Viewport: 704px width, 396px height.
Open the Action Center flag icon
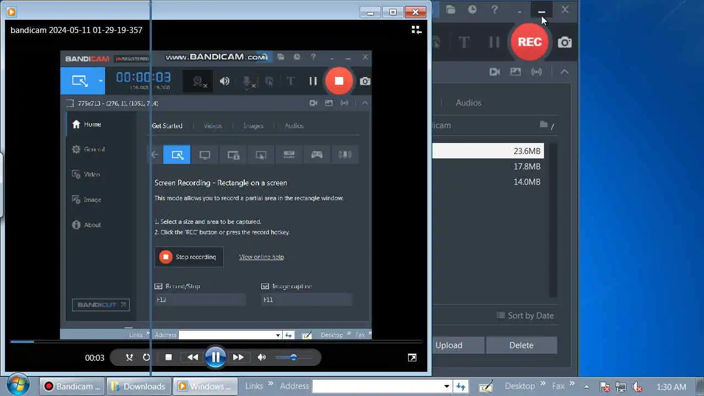604,387
